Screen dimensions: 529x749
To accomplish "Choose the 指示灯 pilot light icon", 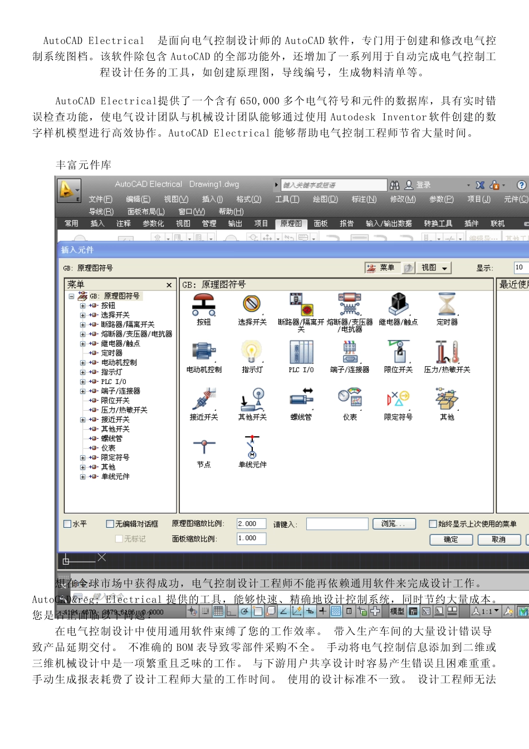I will pos(252,352).
